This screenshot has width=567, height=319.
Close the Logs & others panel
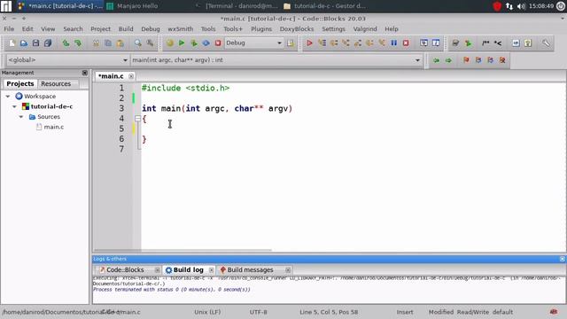563,259
